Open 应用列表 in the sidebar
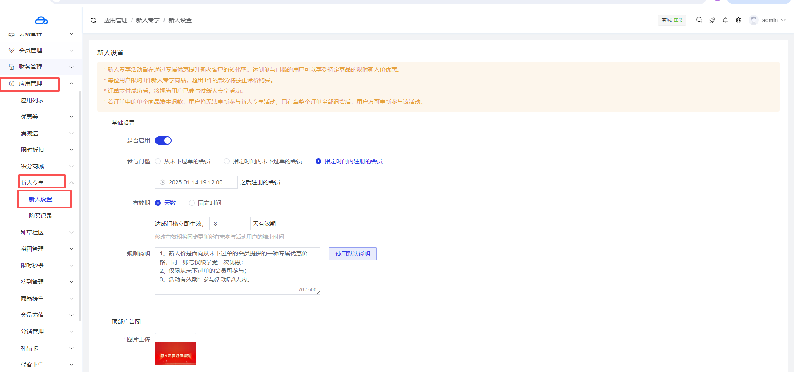The height and width of the screenshot is (372, 794). point(32,100)
